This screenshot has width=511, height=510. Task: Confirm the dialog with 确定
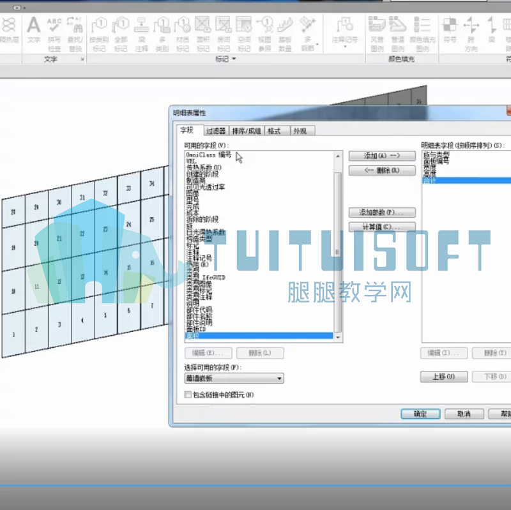pos(420,414)
